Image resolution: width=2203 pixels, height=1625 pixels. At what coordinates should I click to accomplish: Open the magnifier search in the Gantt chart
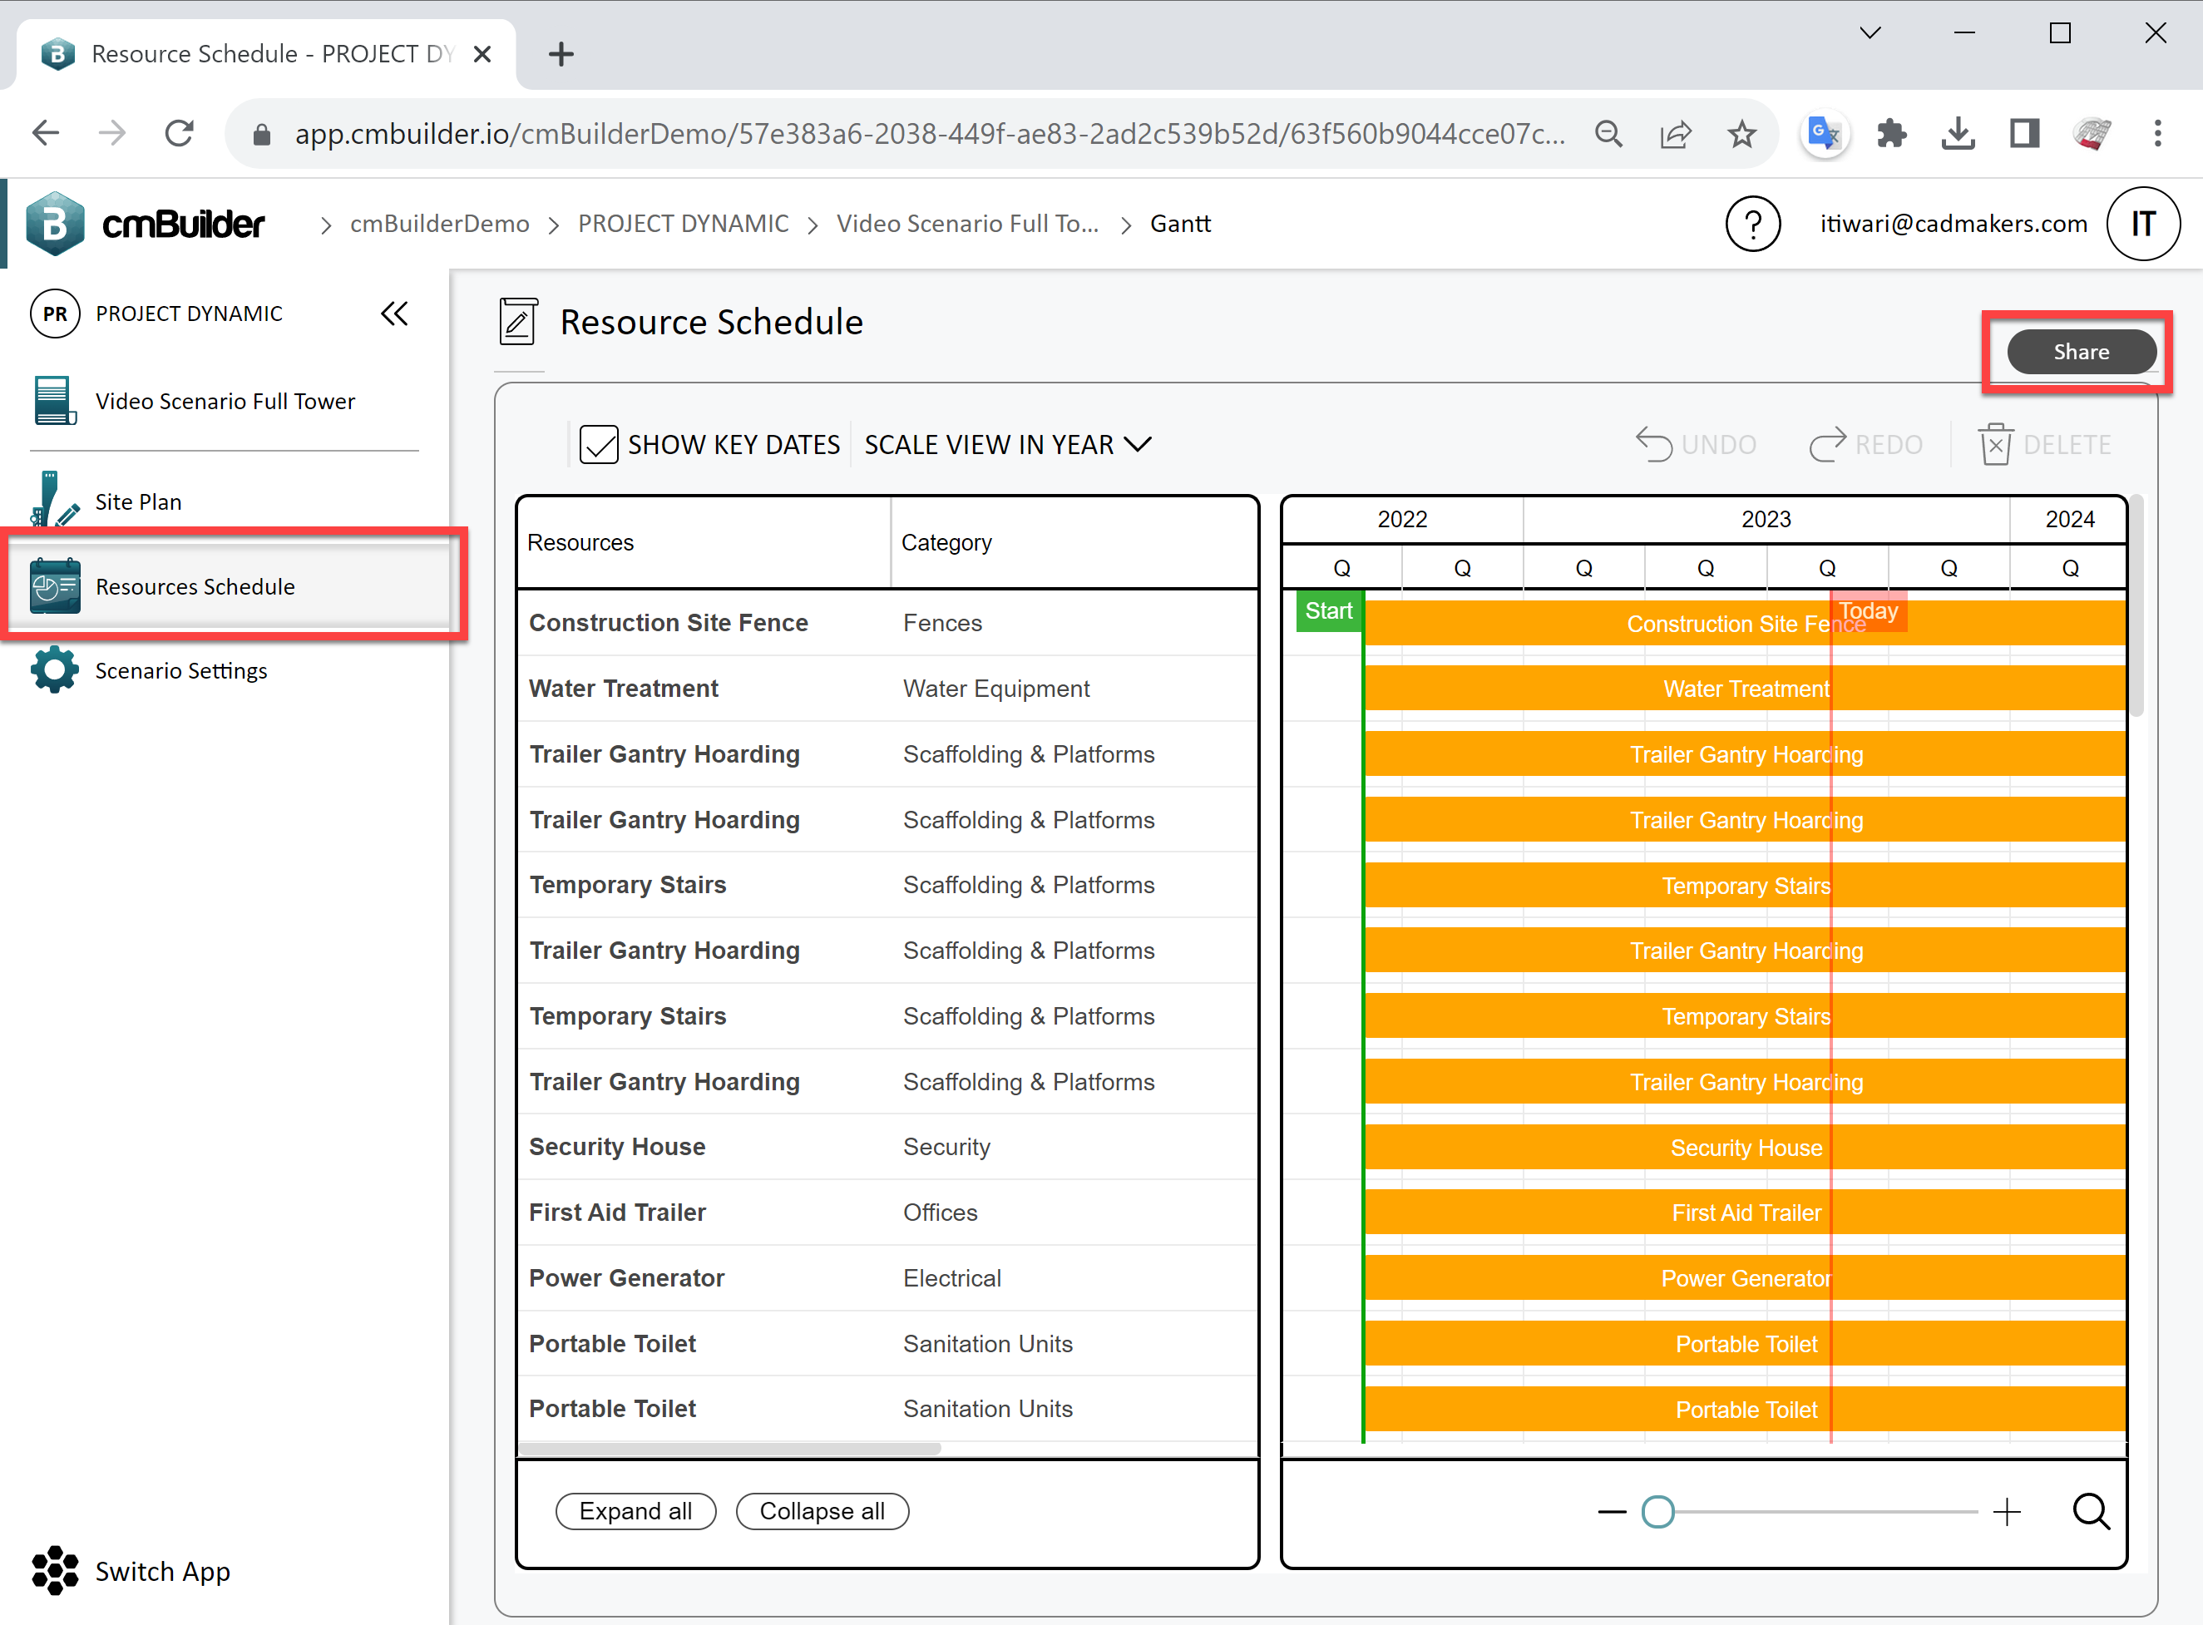(2092, 1513)
